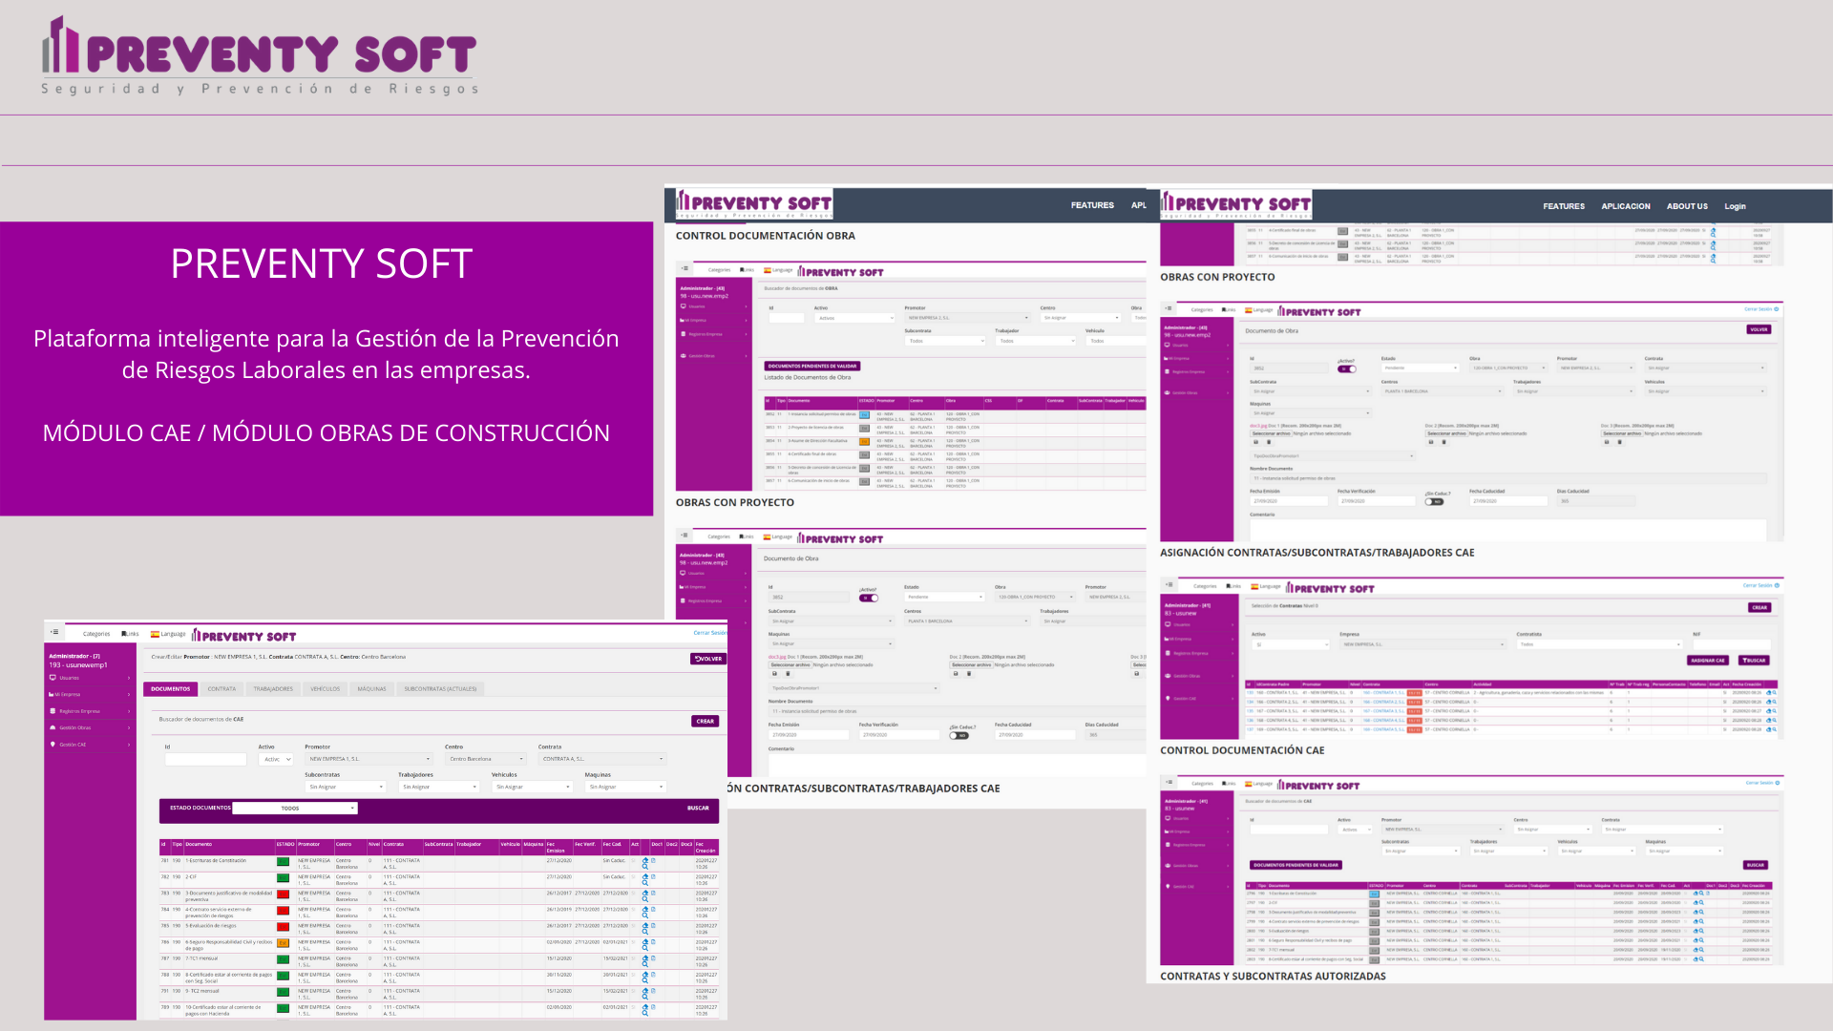Open the ESTADO DOCUMENTOS dropdown showing TODOS
This screenshot has height=1031, width=1833.
point(295,809)
